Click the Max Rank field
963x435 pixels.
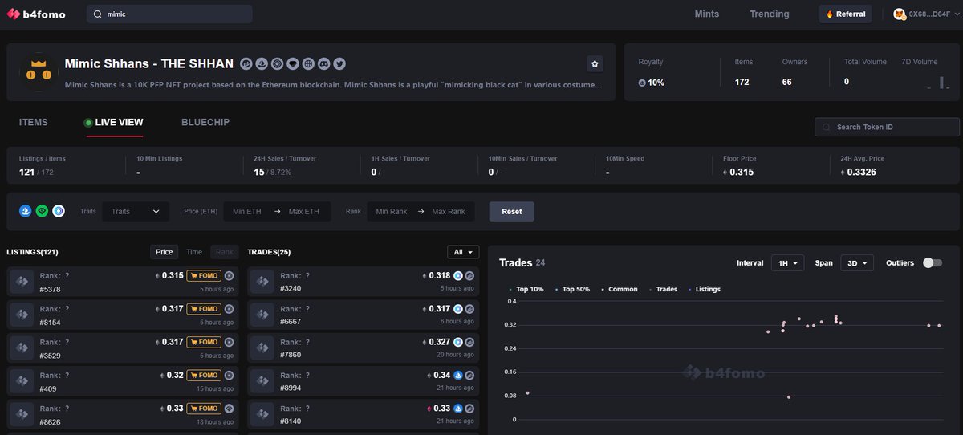coord(449,212)
